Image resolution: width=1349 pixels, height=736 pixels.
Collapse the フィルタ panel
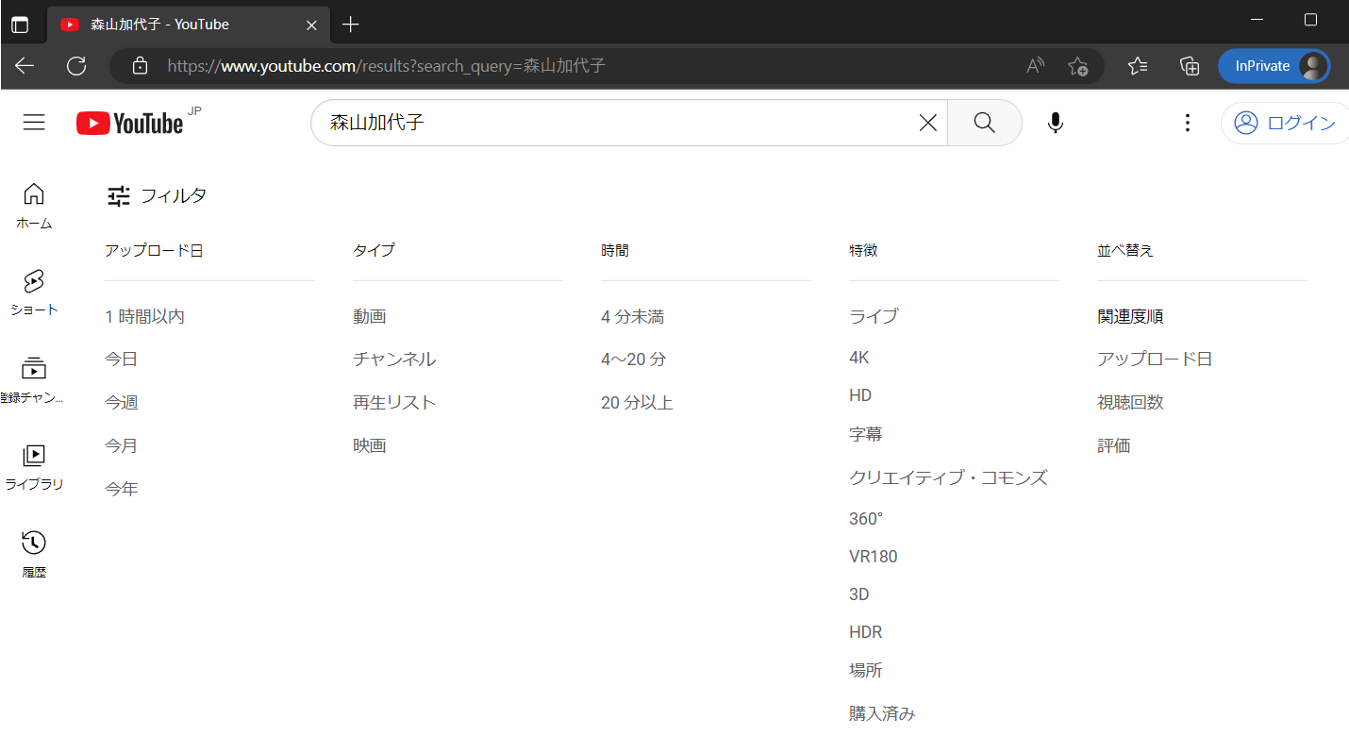pyautogui.click(x=157, y=196)
